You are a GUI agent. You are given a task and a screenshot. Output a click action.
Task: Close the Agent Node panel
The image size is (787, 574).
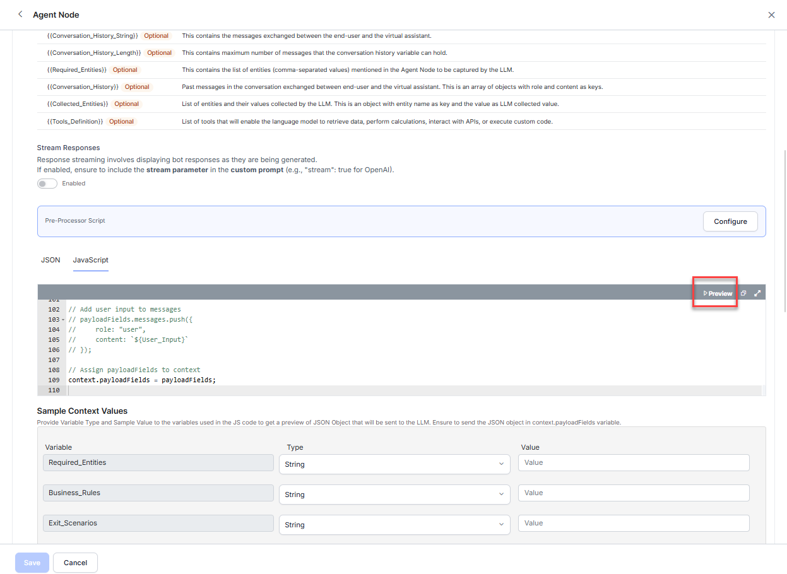tap(771, 15)
